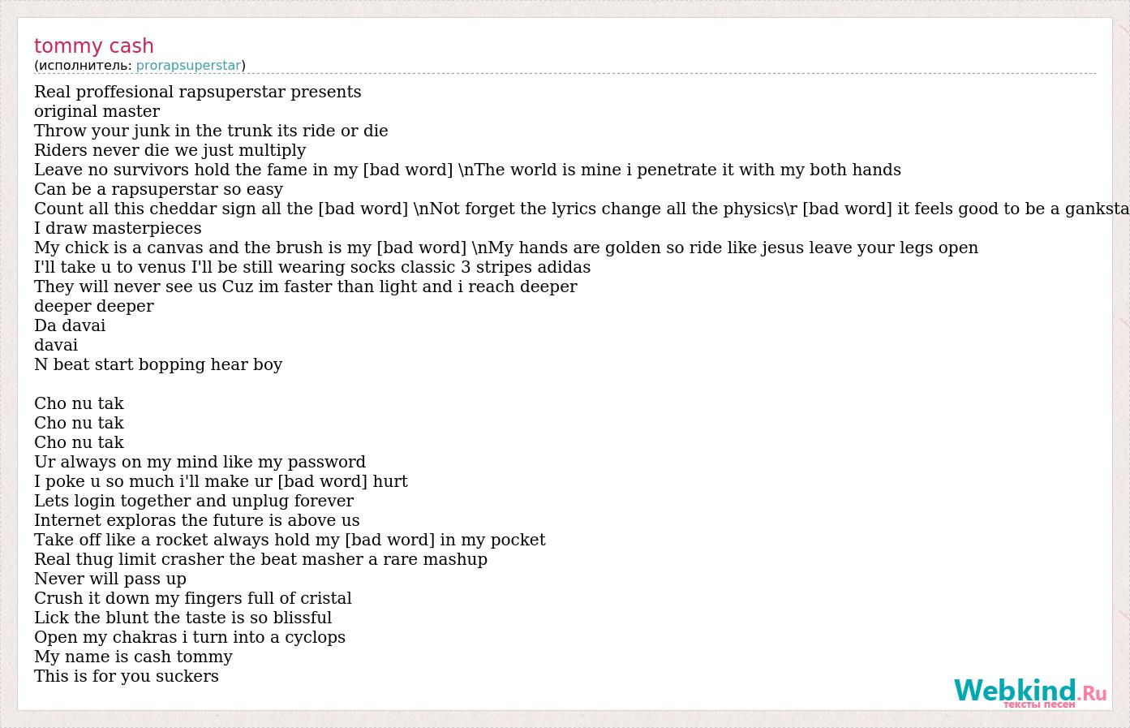Click the 'tommy cash' song title
The height and width of the screenshot is (728, 1130).
pos(94,46)
